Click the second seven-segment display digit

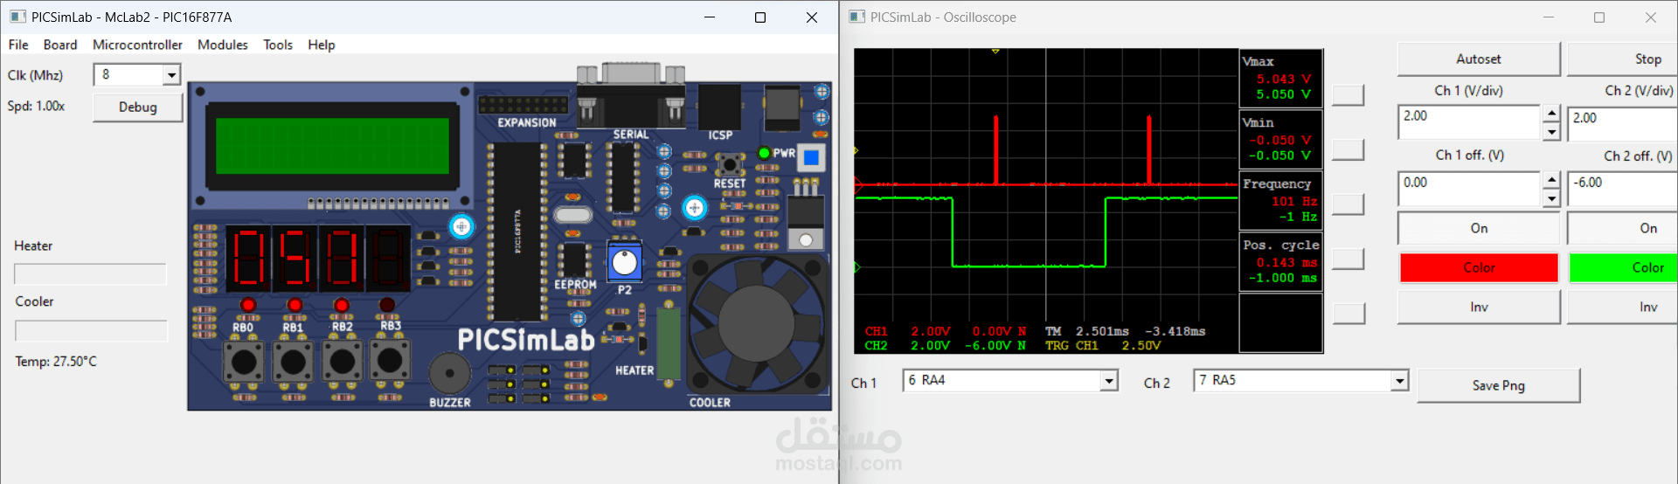click(295, 258)
